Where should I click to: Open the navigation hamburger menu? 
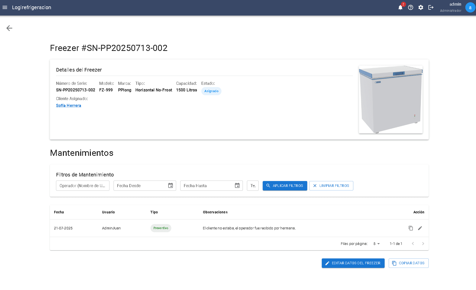(x=5, y=7)
